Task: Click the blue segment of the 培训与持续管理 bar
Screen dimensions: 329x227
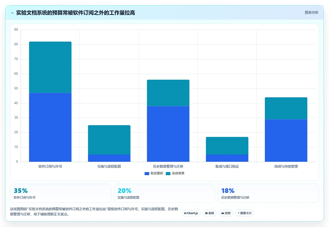Action: pos(286,141)
